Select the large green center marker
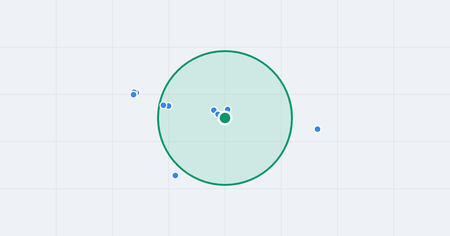This screenshot has width=450, height=236. click(x=225, y=118)
